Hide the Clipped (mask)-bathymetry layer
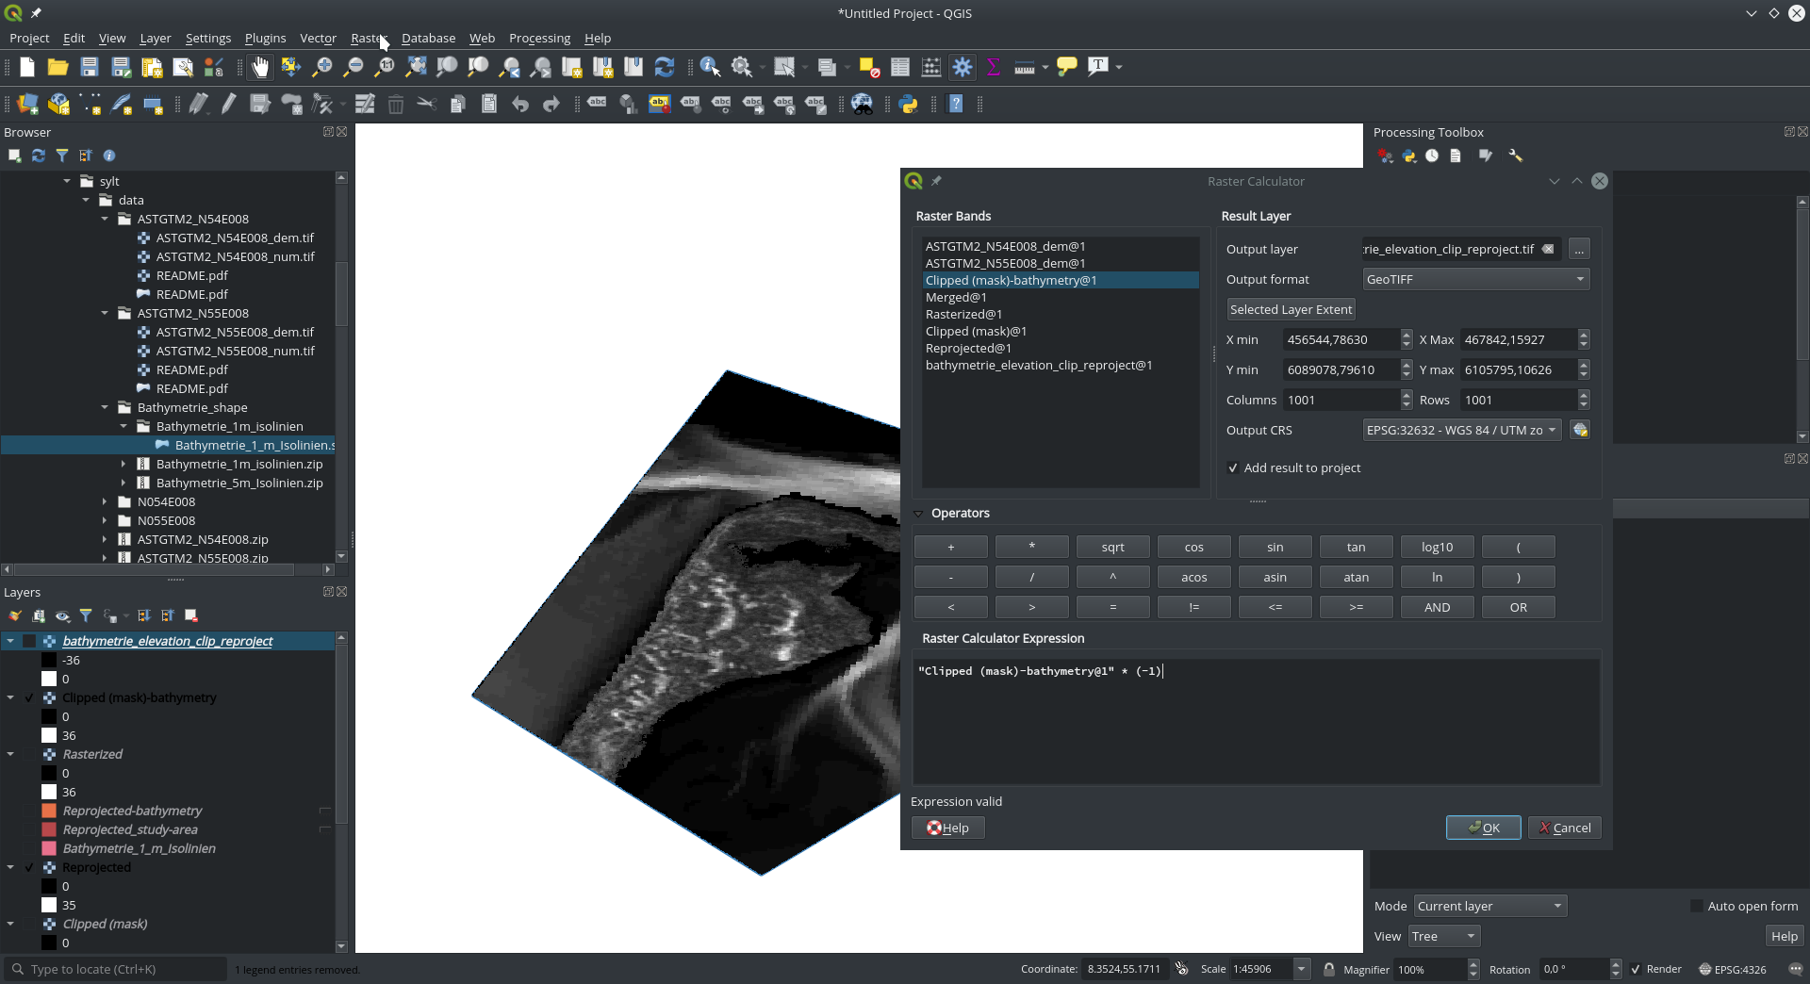 tap(29, 698)
